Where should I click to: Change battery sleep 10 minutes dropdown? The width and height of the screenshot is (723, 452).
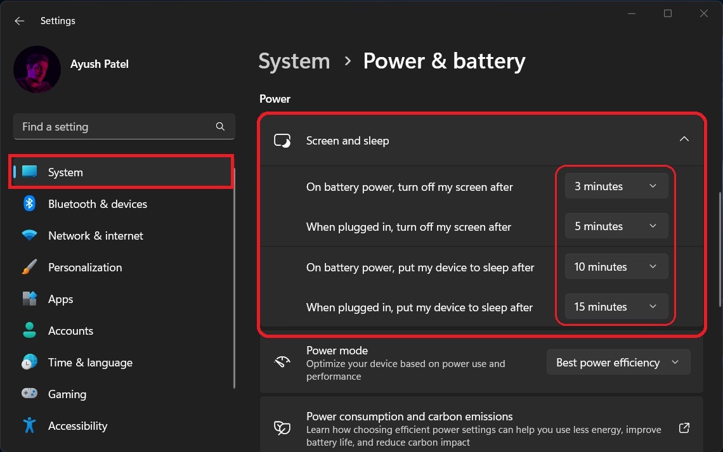[616, 267]
